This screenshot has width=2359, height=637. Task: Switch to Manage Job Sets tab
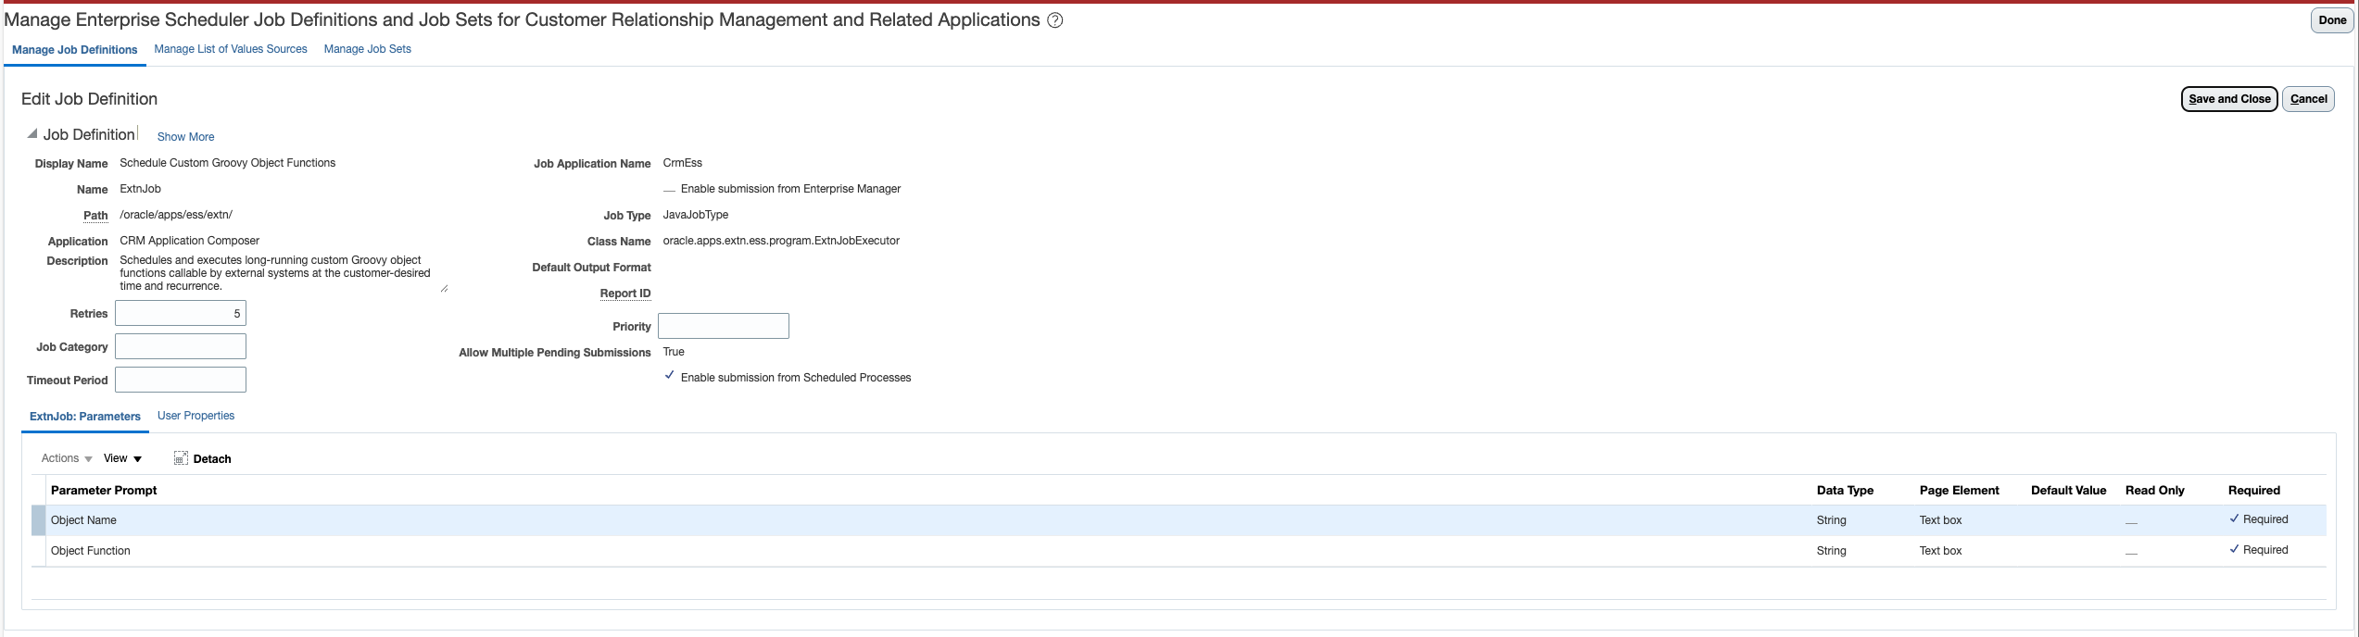367,49
